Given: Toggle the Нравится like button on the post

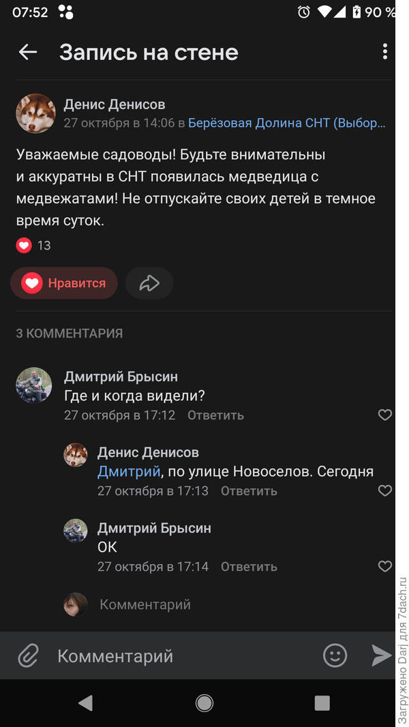Looking at the screenshot, I should (x=63, y=282).
